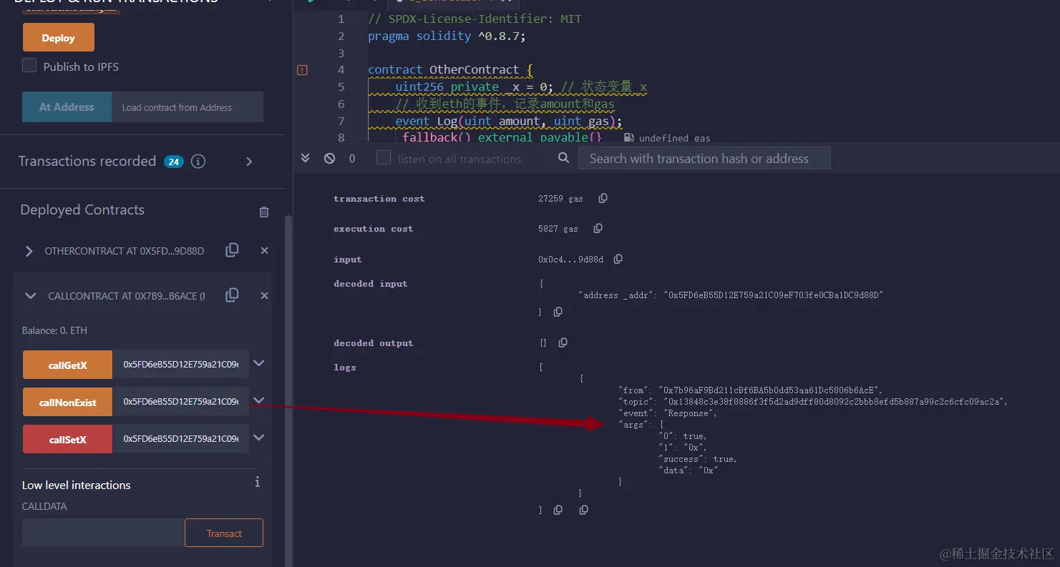Click the Balance: 0. ETH text

[x=54, y=330]
